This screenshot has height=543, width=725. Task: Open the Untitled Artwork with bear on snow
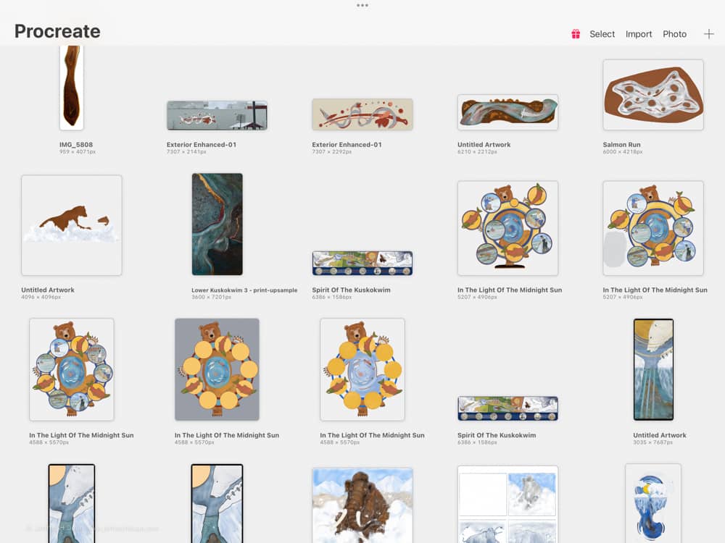(72, 224)
